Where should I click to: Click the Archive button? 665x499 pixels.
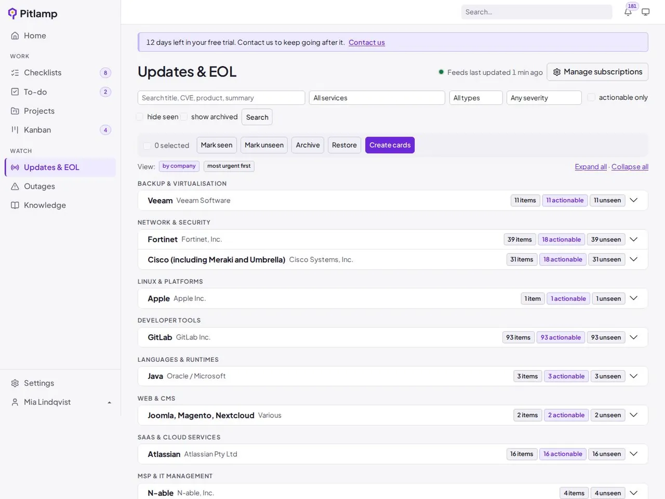click(308, 145)
